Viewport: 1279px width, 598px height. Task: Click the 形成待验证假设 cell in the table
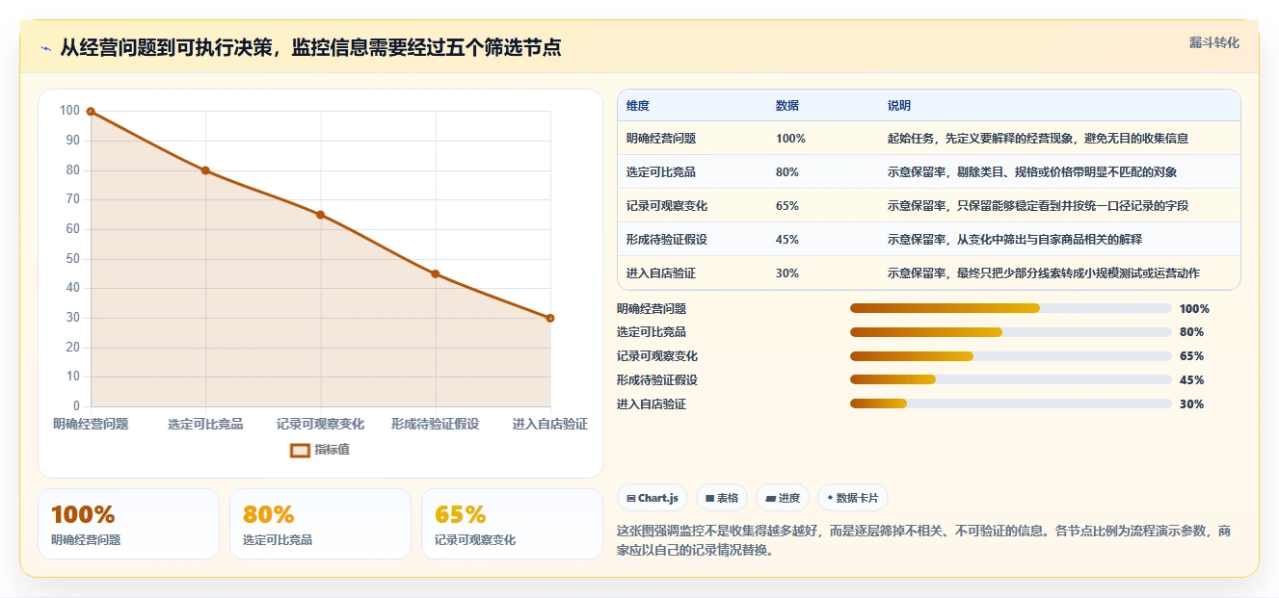coord(667,240)
